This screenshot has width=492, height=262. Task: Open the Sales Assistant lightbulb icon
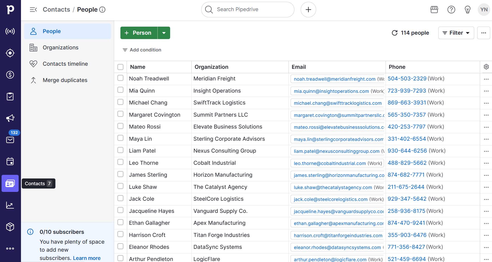click(468, 10)
